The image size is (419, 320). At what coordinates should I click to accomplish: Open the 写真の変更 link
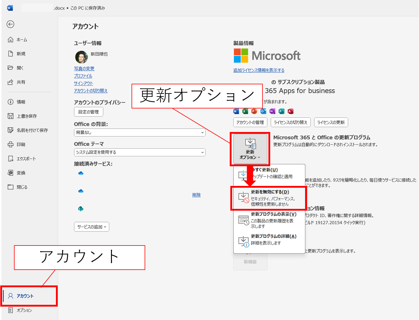tap(84, 69)
